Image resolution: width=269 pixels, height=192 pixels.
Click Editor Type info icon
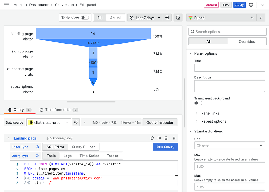(37, 147)
